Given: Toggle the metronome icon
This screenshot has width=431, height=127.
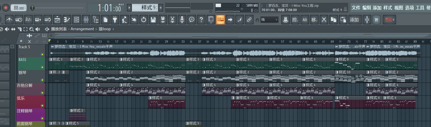Looking at the screenshot, I should point(10,20).
